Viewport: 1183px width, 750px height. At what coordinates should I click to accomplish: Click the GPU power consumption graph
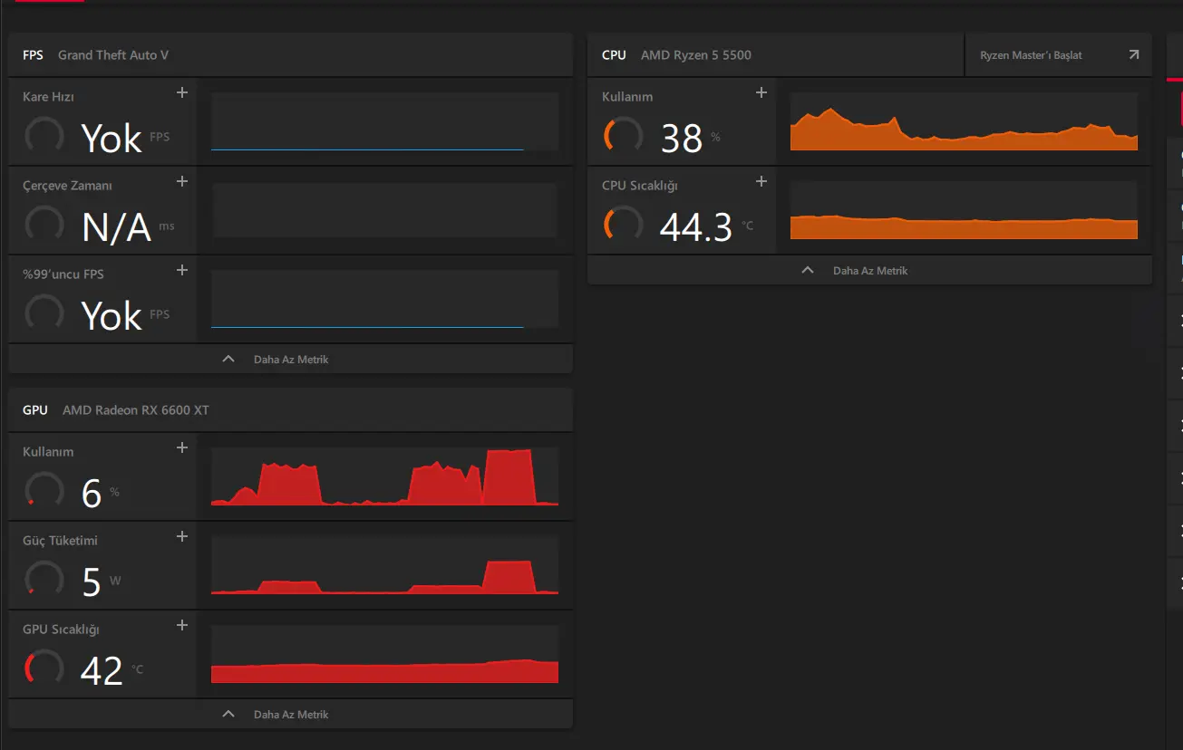point(384,565)
